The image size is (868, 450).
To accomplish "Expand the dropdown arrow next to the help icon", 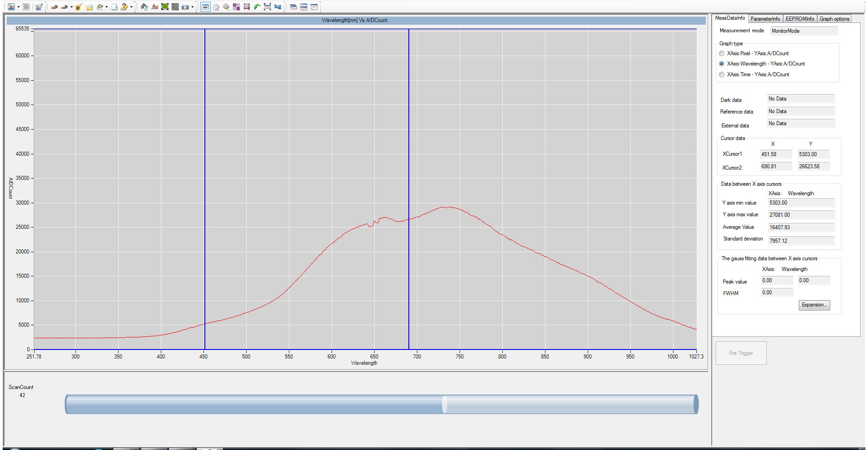I will click(x=131, y=7).
